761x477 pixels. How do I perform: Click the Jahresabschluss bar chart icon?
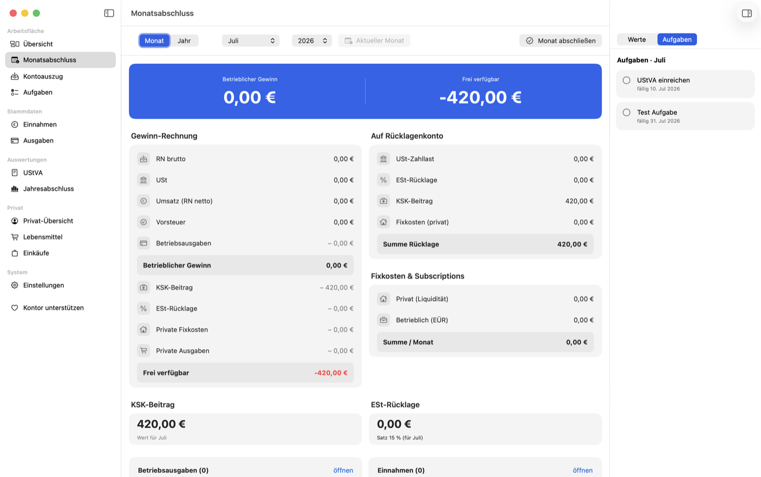pos(15,189)
